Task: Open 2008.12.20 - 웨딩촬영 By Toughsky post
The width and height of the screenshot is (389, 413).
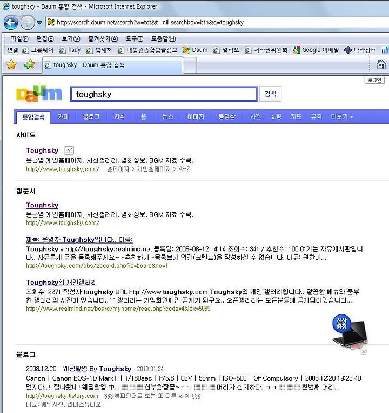Action: 78,369
